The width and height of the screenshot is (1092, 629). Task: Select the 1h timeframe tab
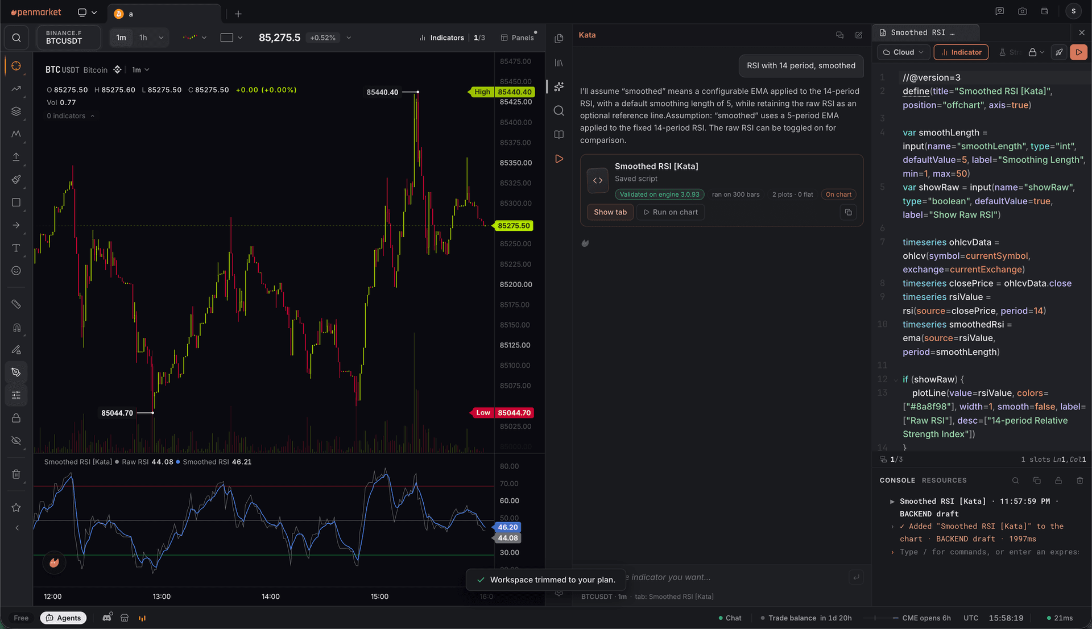pyautogui.click(x=143, y=38)
